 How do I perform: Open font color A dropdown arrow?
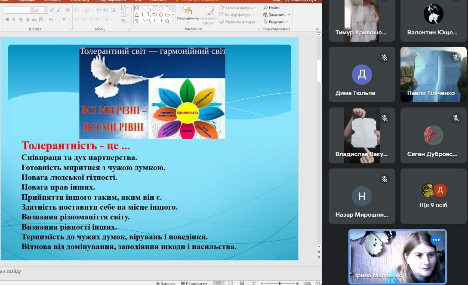(x=69, y=20)
